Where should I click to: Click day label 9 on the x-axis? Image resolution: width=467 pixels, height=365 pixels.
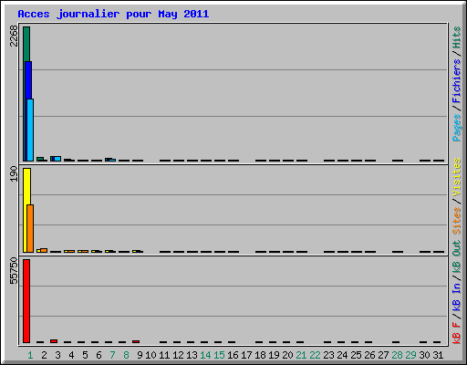(x=140, y=355)
